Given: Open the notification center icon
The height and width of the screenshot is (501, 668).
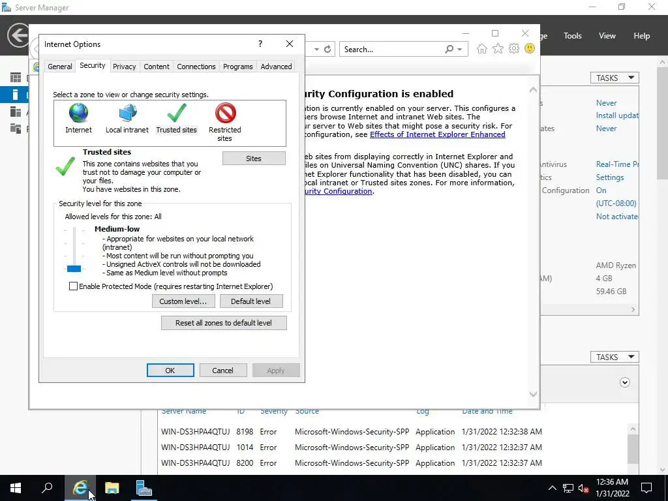Looking at the screenshot, I should [646, 488].
